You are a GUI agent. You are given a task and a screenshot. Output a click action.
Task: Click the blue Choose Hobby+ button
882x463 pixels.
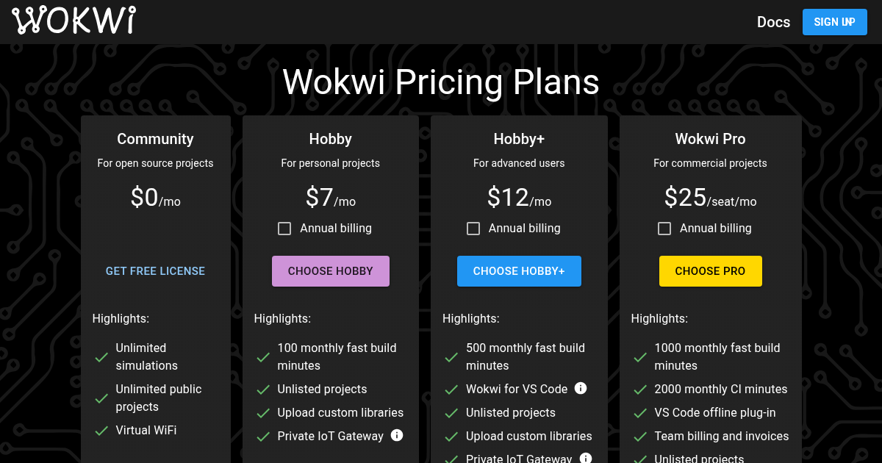point(519,271)
